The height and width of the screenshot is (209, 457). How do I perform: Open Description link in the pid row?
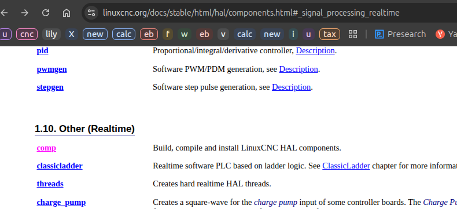pyautogui.click(x=315, y=51)
